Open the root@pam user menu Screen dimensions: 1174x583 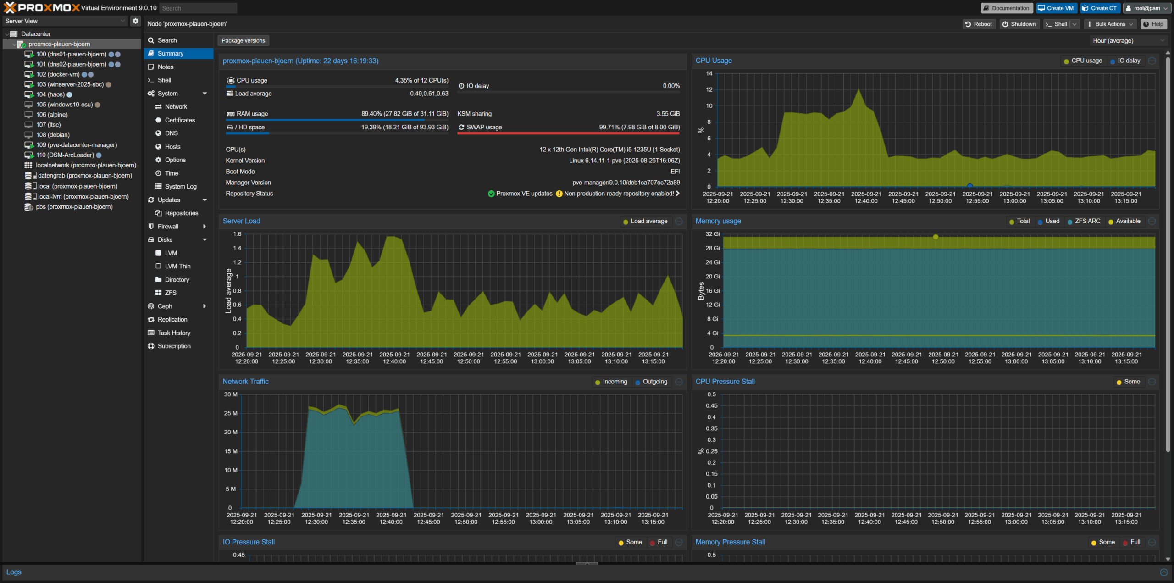pos(1146,8)
